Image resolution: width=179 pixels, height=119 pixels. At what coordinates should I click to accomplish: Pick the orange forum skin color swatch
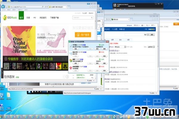pos(153,29)
